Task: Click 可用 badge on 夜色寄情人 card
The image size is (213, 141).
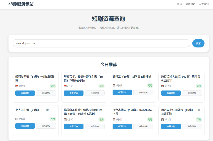Action: (150, 119)
